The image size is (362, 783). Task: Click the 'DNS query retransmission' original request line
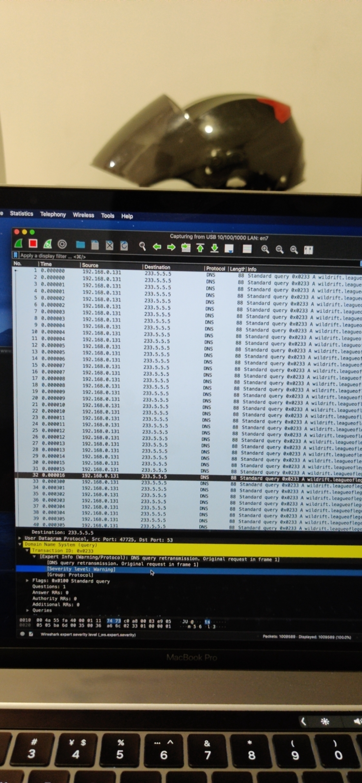click(x=123, y=564)
